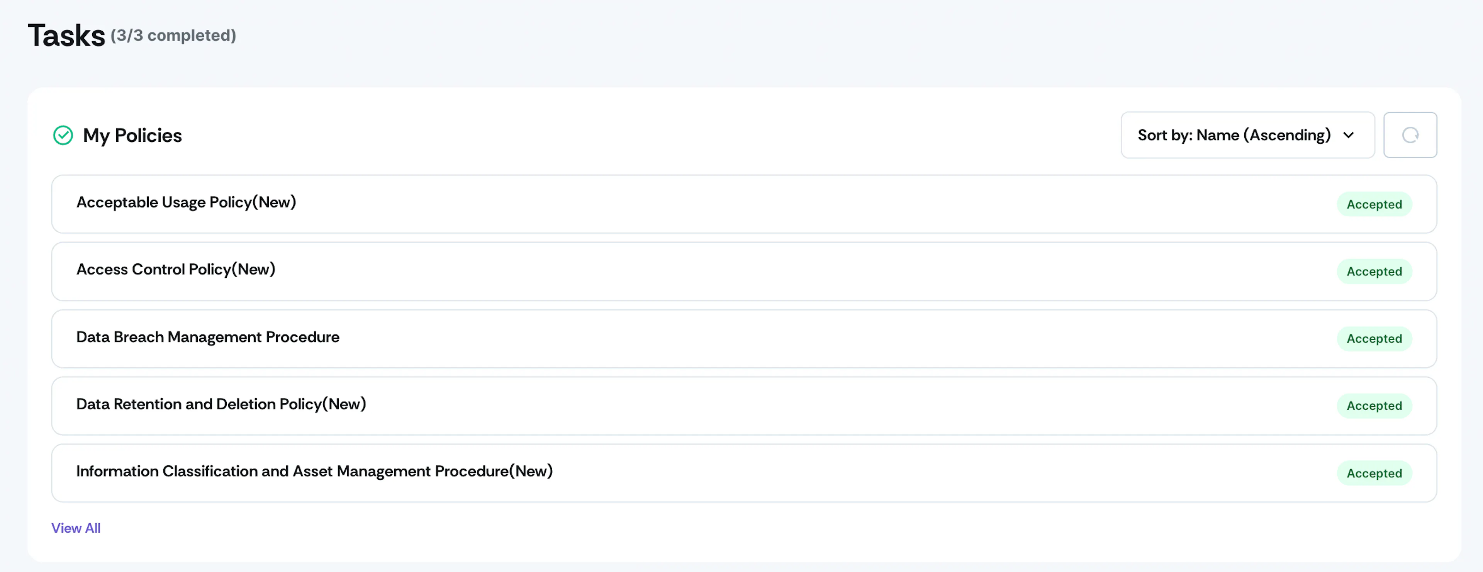This screenshot has width=1483, height=572.
Task: Open the Access Control Policy(New) row
Action: [x=744, y=271]
